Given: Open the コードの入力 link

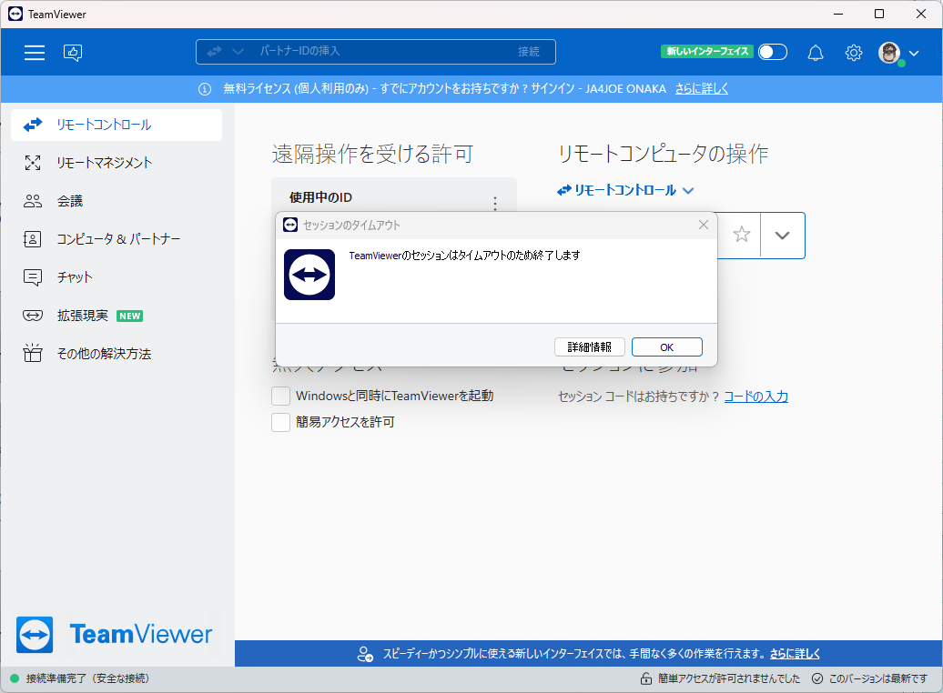Looking at the screenshot, I should [x=756, y=397].
